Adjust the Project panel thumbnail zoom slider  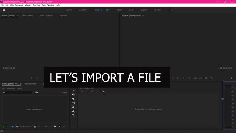26,127
